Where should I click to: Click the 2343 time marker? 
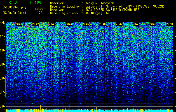[52, 24]
